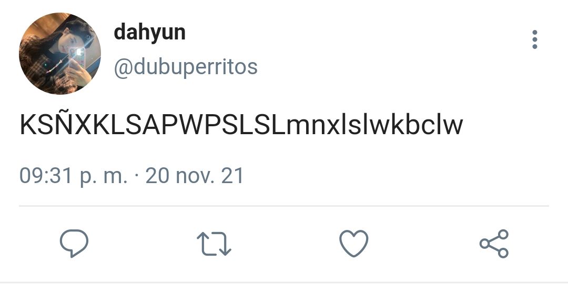
Task: Click the 20 nov. 21 date
Action: [x=195, y=176]
